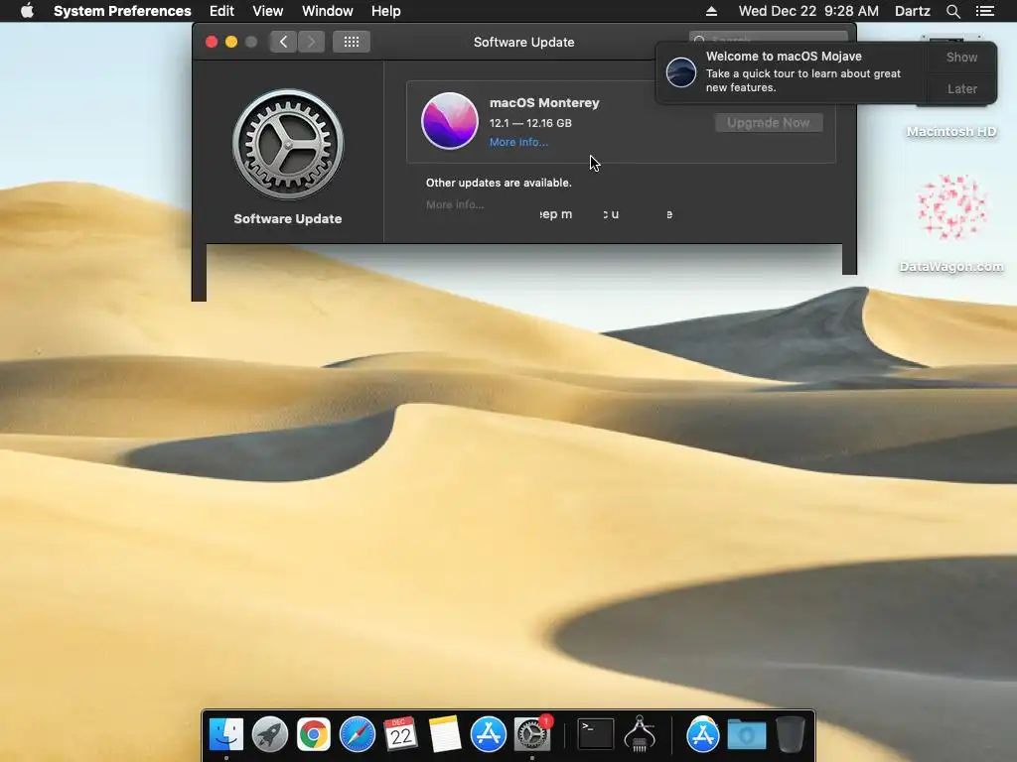Minimize the Software Update window
This screenshot has width=1017, height=762.
tap(230, 42)
